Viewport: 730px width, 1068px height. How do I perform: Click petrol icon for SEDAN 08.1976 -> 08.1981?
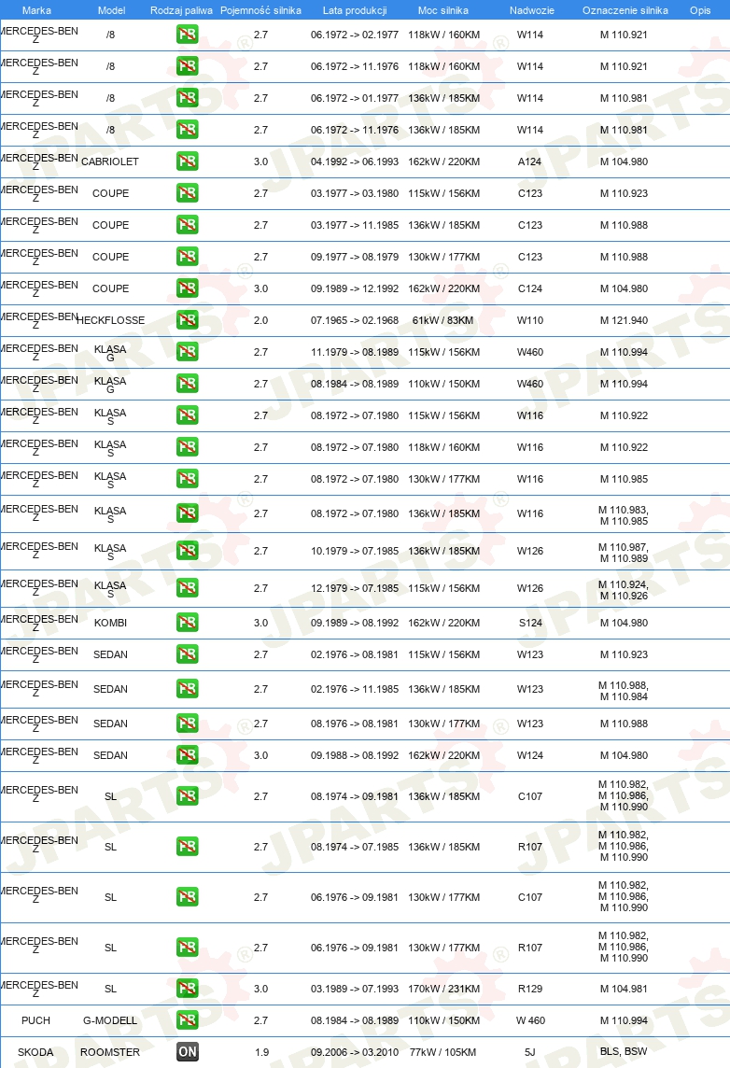pyautogui.click(x=188, y=724)
